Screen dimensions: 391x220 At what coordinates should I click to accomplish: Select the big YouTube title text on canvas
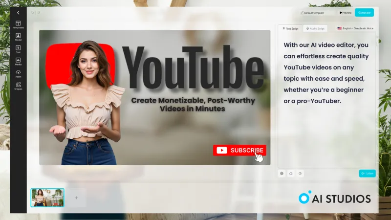[193, 67]
